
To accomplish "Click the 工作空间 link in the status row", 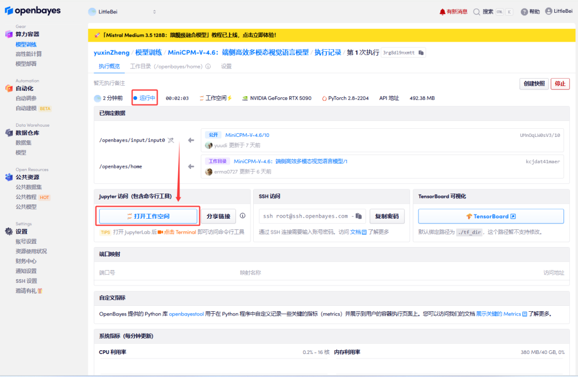I will (216, 98).
